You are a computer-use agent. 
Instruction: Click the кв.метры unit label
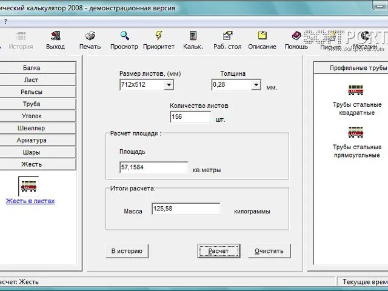tap(207, 170)
